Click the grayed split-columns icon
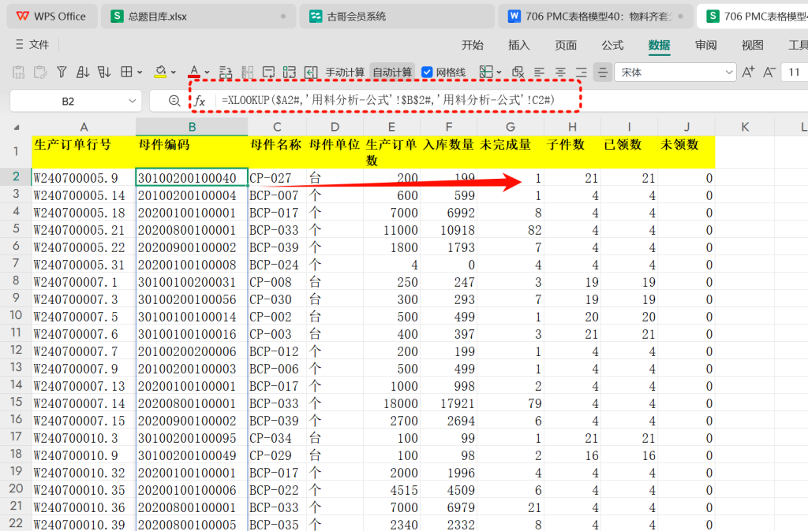 247,72
